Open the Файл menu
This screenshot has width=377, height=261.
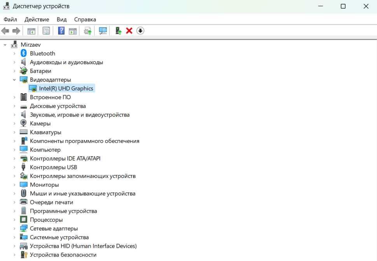[x=11, y=19]
